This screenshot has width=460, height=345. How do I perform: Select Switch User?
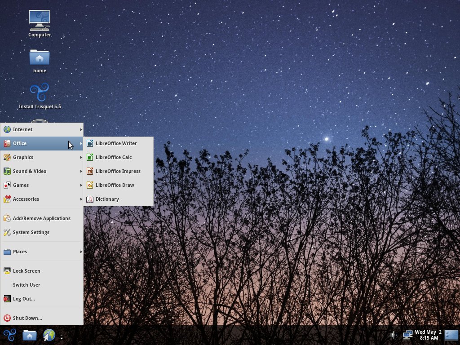[x=26, y=285]
